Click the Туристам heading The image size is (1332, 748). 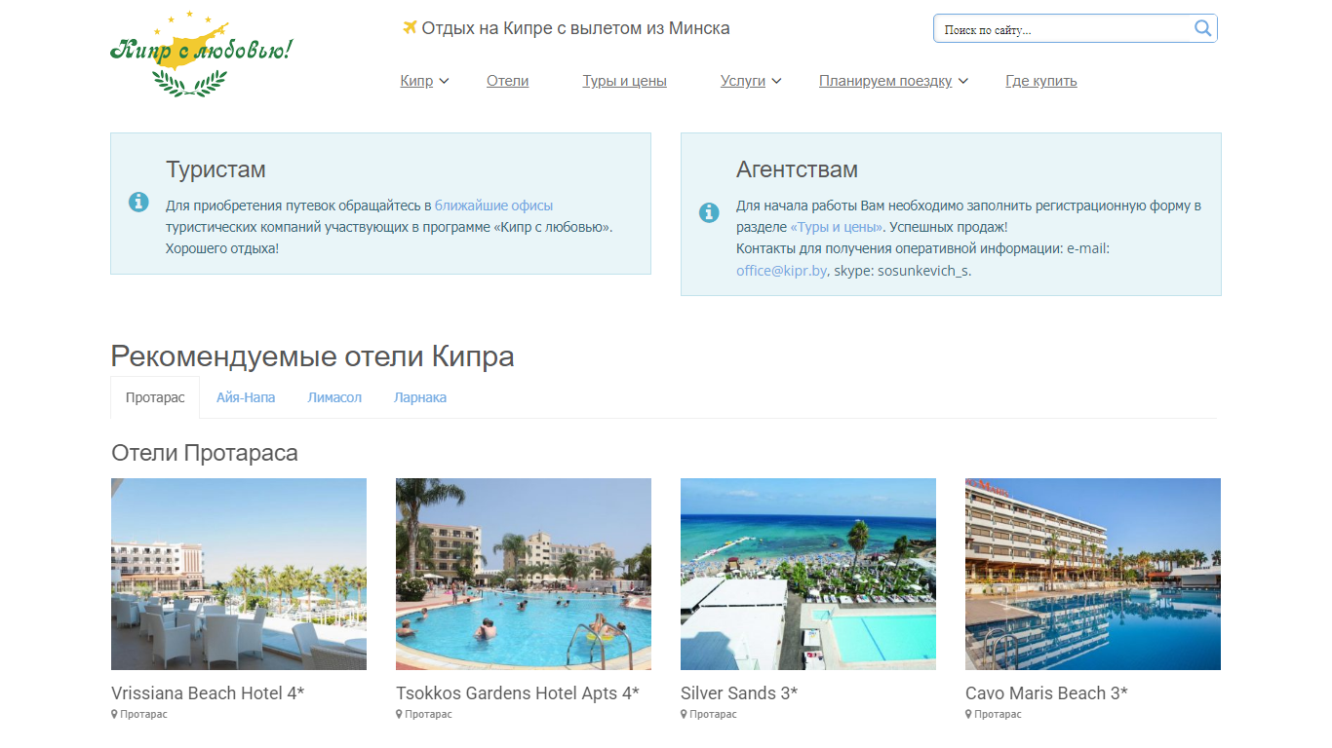pos(215,169)
